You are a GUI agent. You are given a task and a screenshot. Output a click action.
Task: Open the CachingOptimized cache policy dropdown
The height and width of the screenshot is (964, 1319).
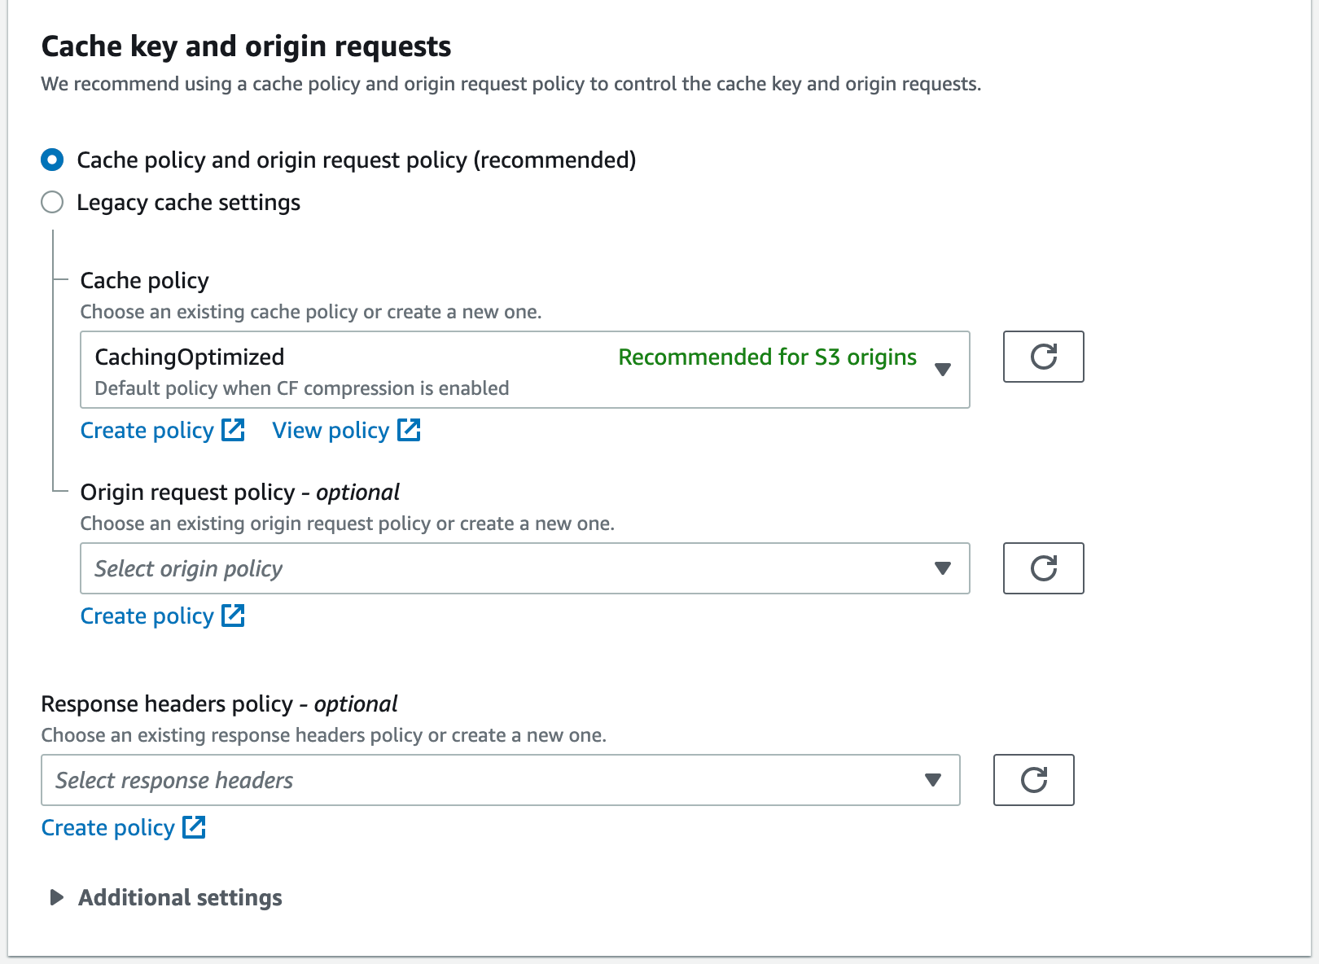tap(524, 370)
